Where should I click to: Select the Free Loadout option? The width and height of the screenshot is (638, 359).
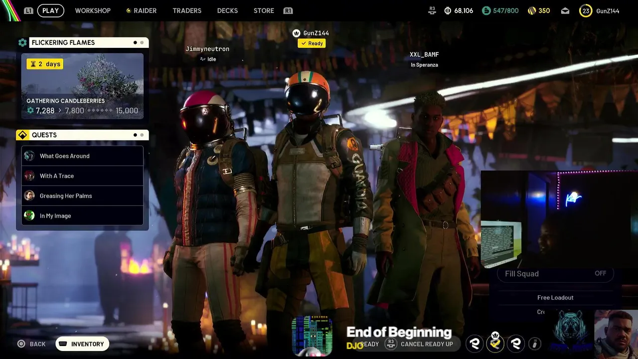(555, 298)
